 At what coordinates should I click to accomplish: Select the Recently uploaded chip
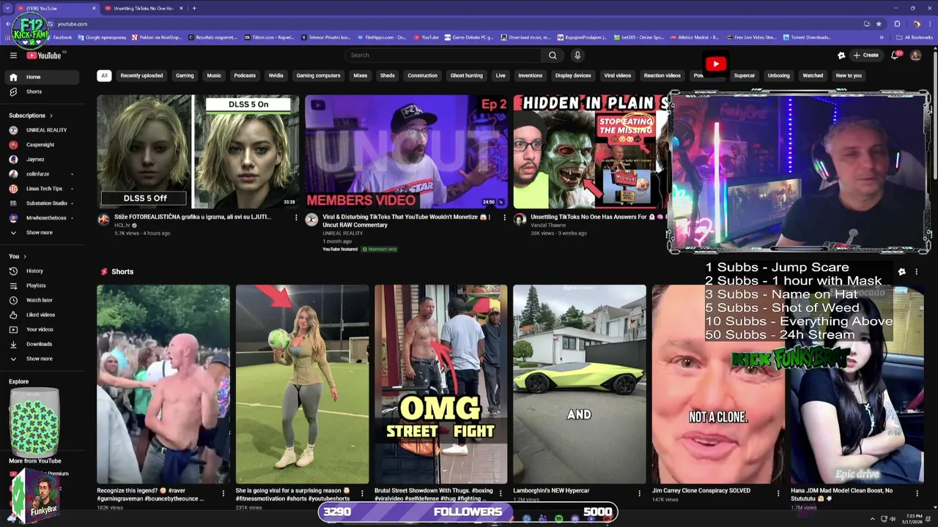(x=141, y=75)
